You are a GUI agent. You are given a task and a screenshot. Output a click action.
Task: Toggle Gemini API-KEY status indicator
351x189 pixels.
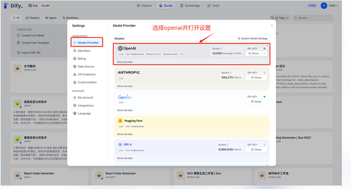point(264,96)
